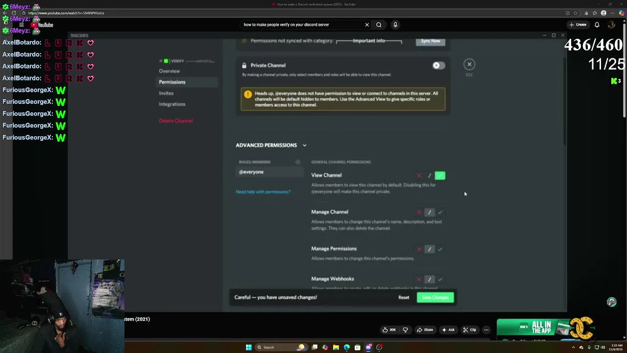The height and width of the screenshot is (353, 627).
Task: Open OBS from the taskbar
Action: click(379, 347)
